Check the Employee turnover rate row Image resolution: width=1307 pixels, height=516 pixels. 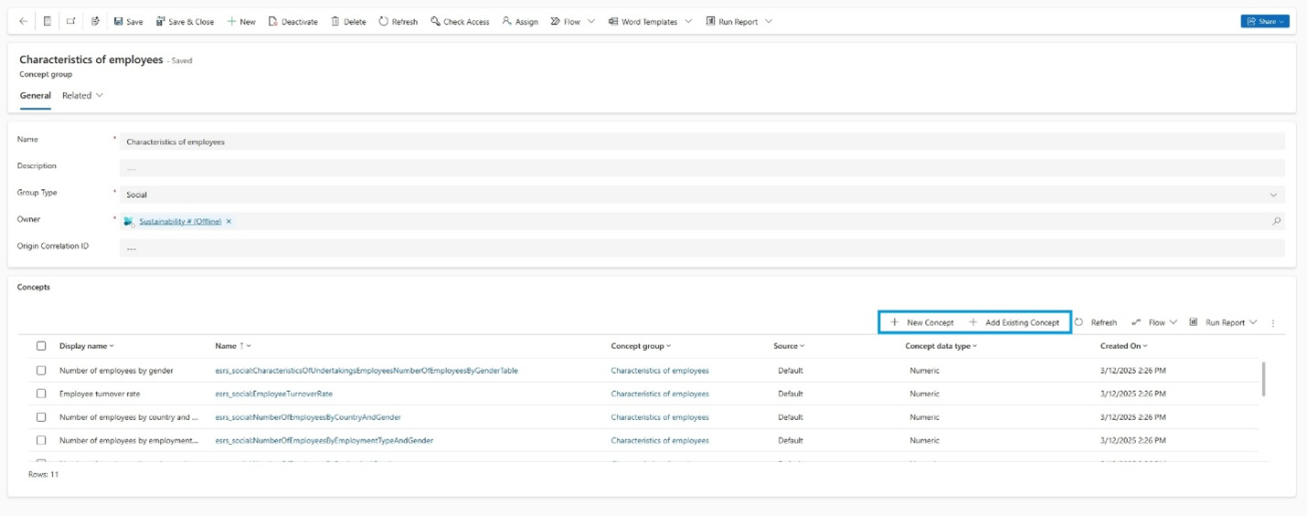(41, 394)
